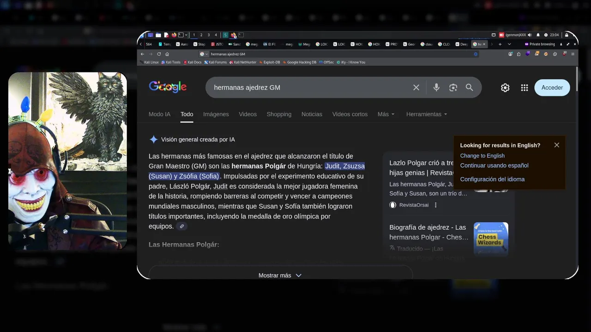Open Exploit-DB bookmark
Screen dimensions: 591x332
point(270,62)
